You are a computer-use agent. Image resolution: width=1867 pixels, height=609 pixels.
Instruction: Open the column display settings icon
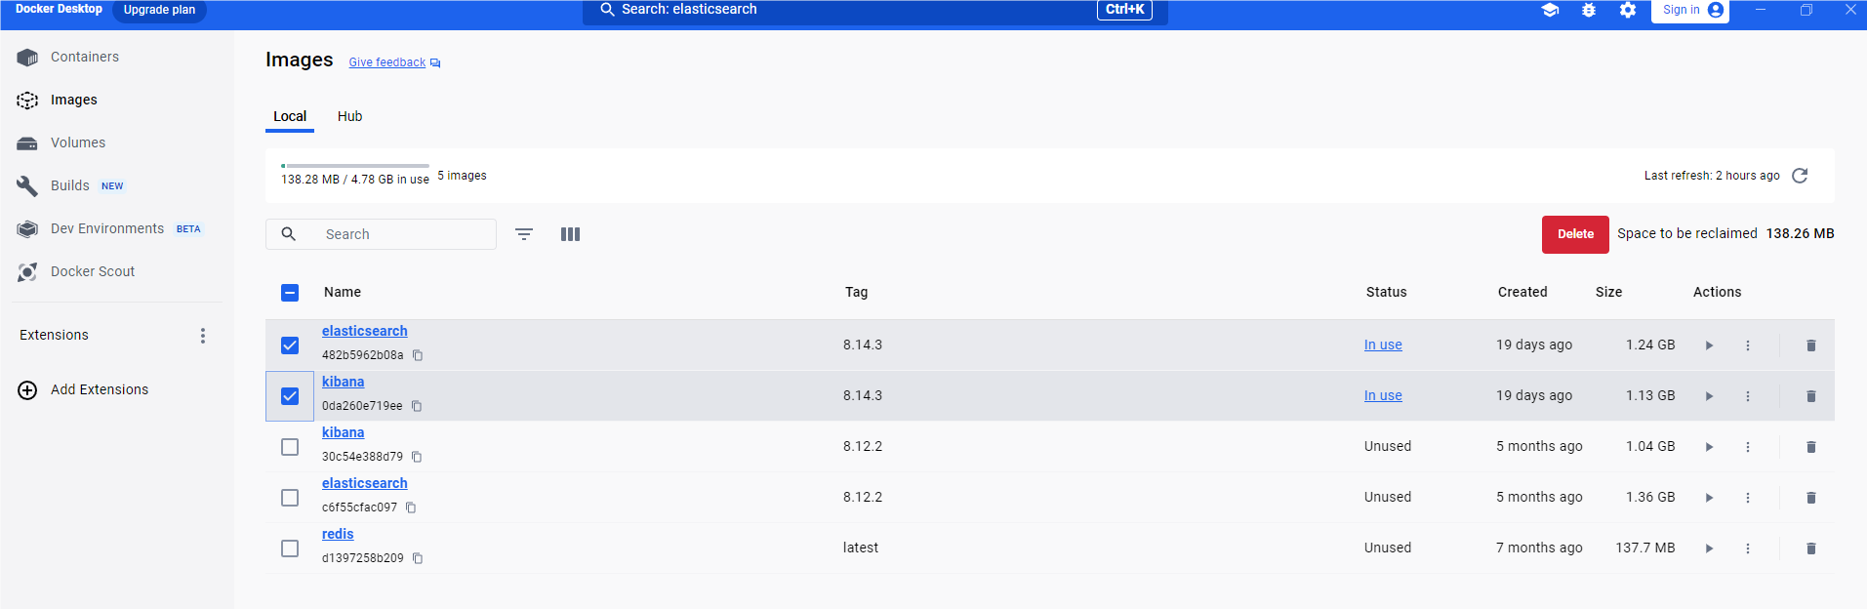click(571, 234)
